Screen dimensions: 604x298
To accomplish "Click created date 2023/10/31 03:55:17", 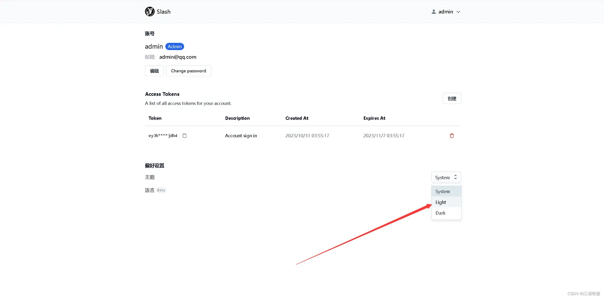I will pos(307,135).
